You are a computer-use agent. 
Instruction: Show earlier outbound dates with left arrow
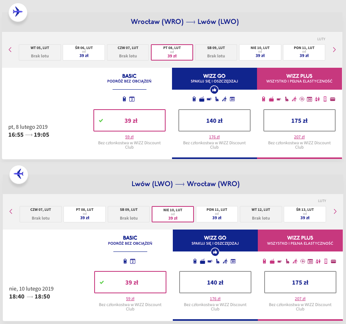pos(10,49)
